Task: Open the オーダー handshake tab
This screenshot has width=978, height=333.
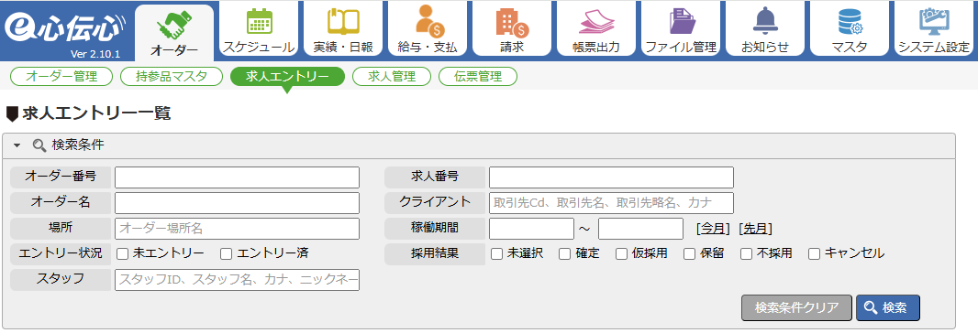Action: point(174,32)
